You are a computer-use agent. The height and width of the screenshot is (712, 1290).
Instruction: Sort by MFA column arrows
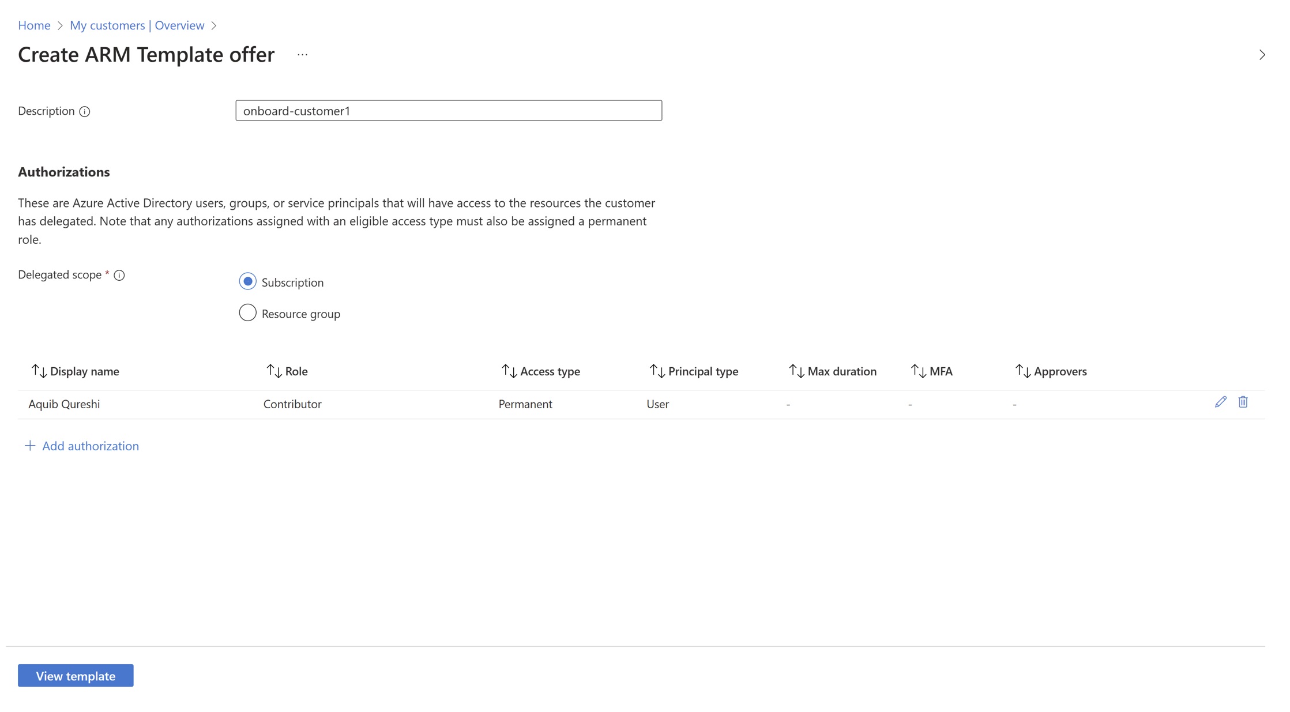tap(919, 371)
